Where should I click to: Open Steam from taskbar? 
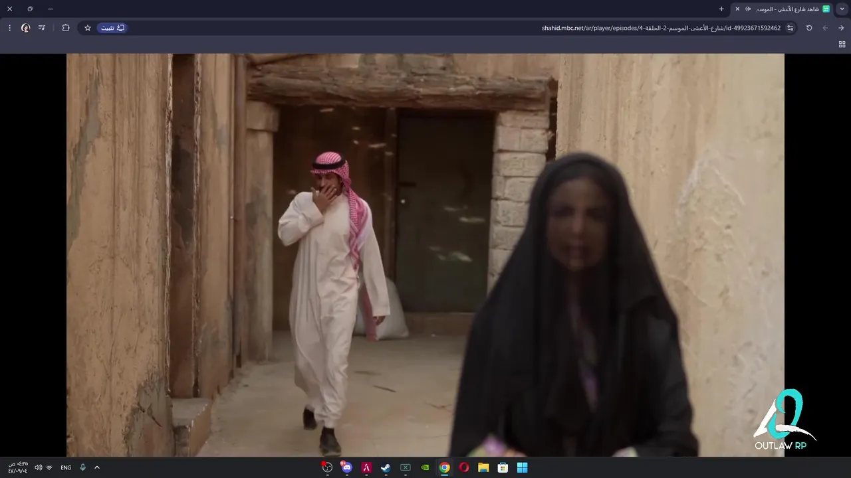[x=386, y=467]
